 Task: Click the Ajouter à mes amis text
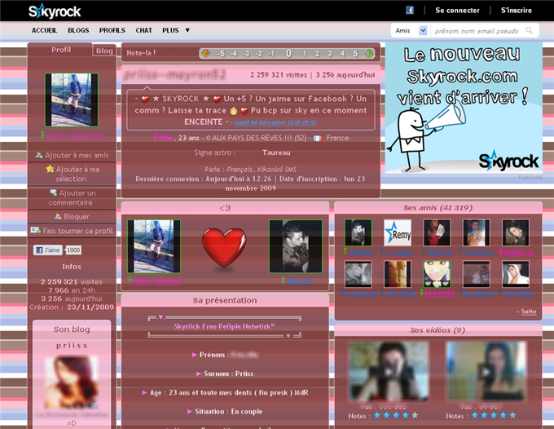(77, 155)
